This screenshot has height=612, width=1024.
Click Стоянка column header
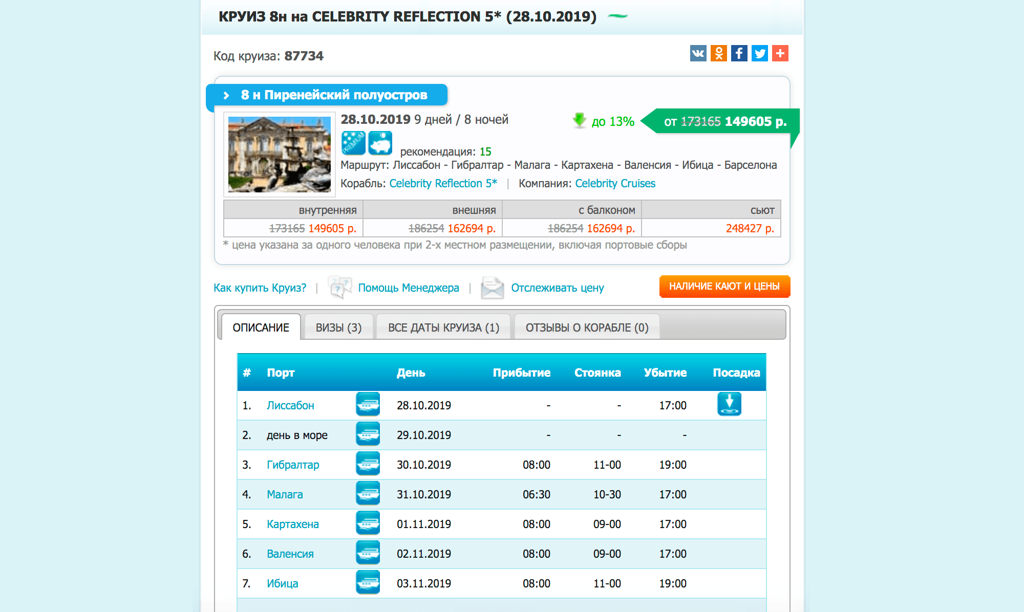(598, 373)
